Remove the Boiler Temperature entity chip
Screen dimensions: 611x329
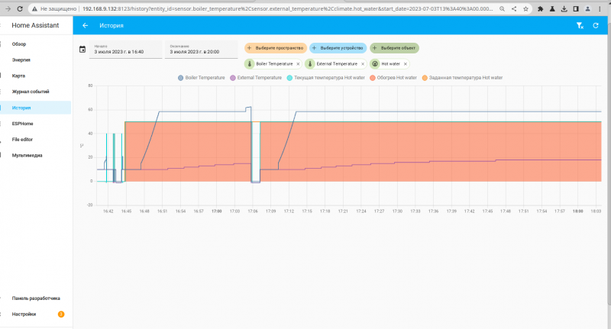[x=298, y=64]
